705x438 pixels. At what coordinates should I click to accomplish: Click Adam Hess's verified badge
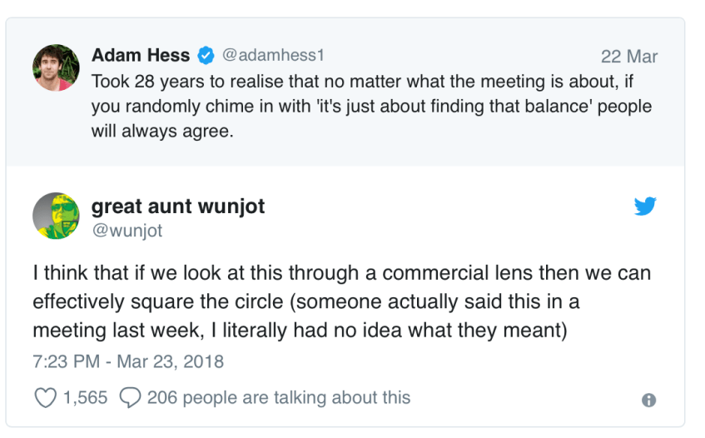click(206, 57)
